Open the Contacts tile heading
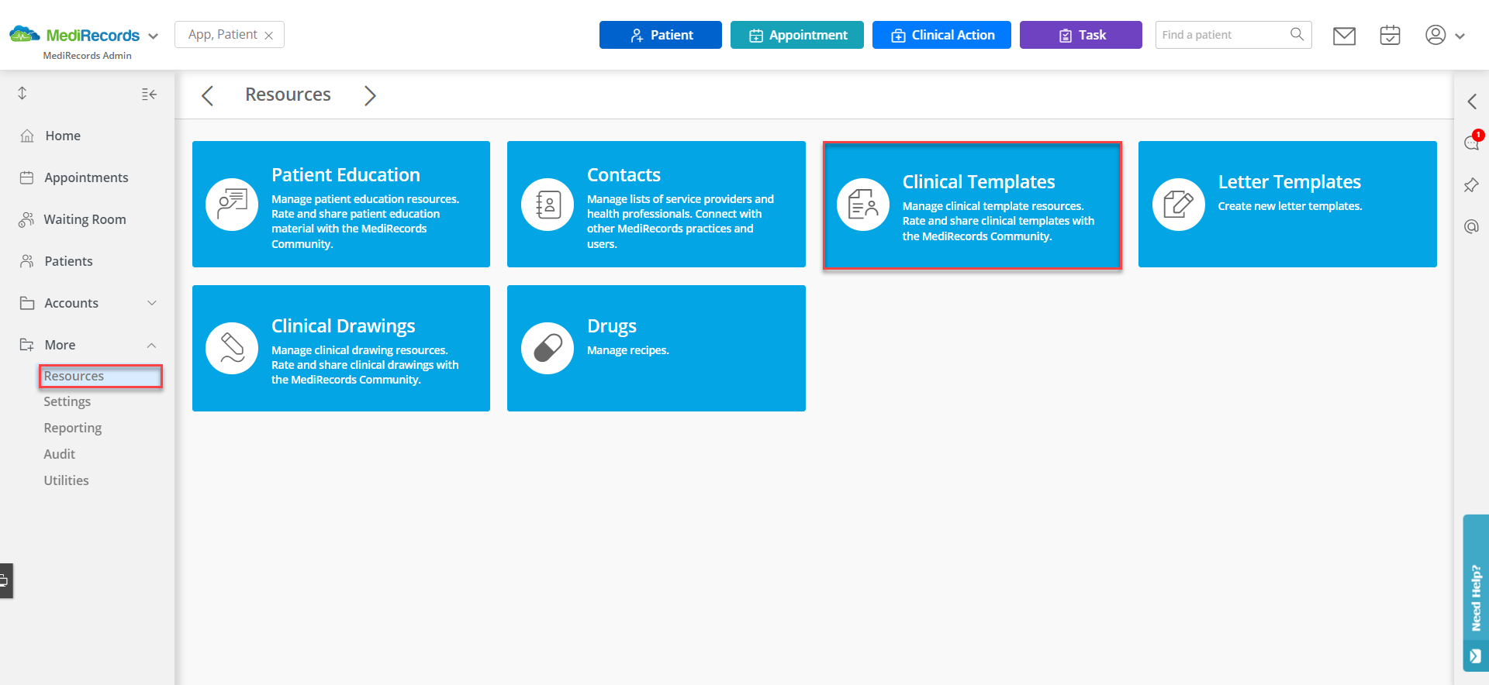 click(624, 175)
